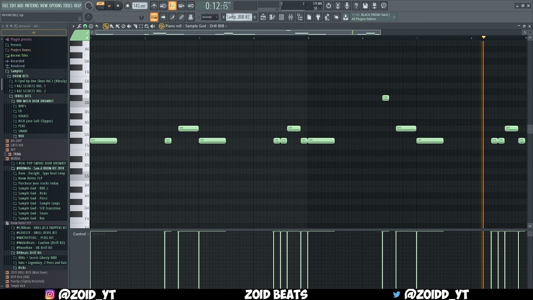The height and width of the screenshot is (300, 533).
Task: Toggle loop recording icon
Action: click(x=191, y=6)
